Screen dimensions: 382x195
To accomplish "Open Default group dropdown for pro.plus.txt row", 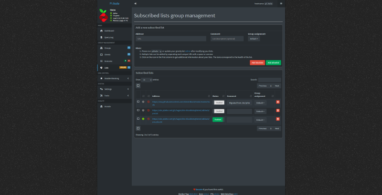I will (x=260, y=120).
